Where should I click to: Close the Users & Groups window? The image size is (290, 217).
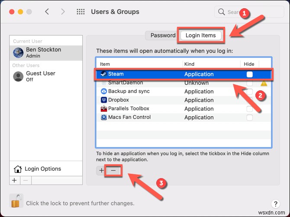12,12
